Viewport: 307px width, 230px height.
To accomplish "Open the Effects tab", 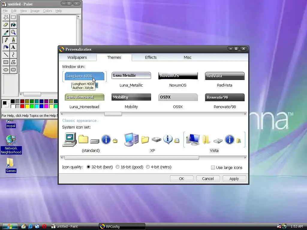I will click(151, 57).
